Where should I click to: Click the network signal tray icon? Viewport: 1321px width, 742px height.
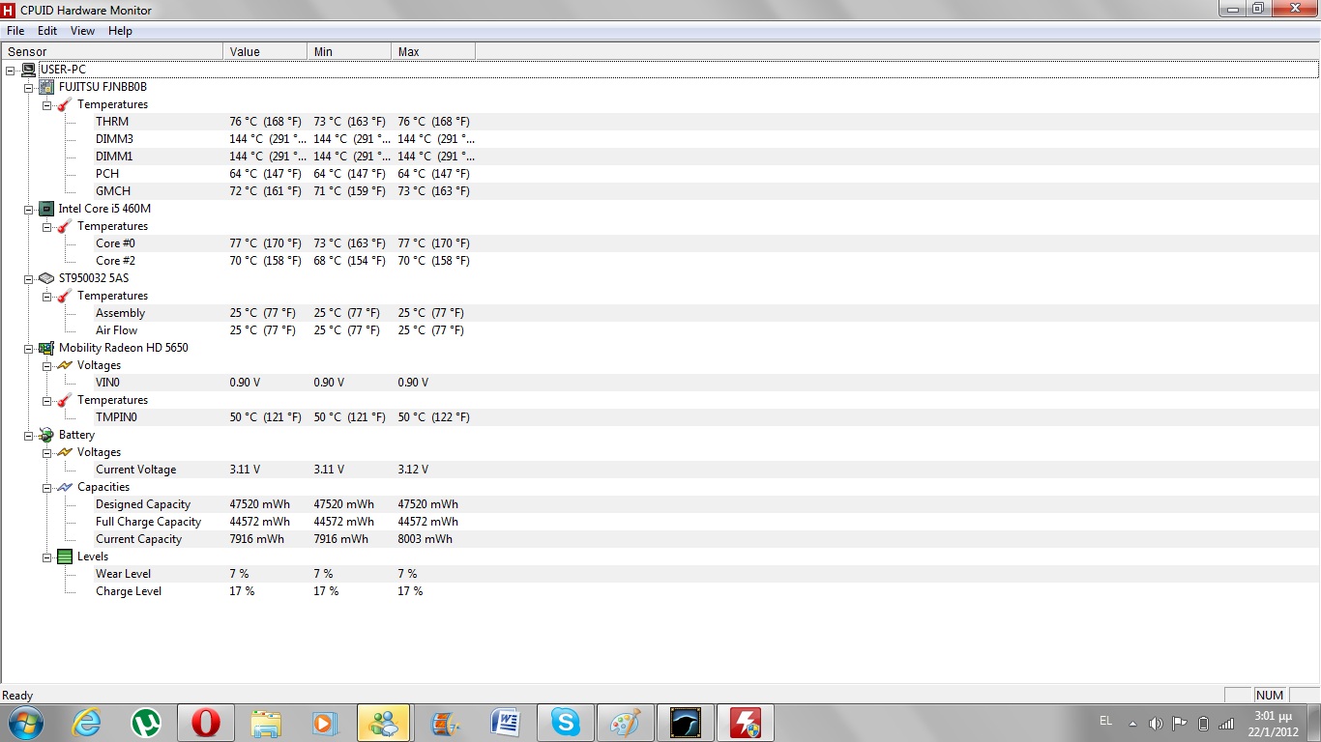1226,723
